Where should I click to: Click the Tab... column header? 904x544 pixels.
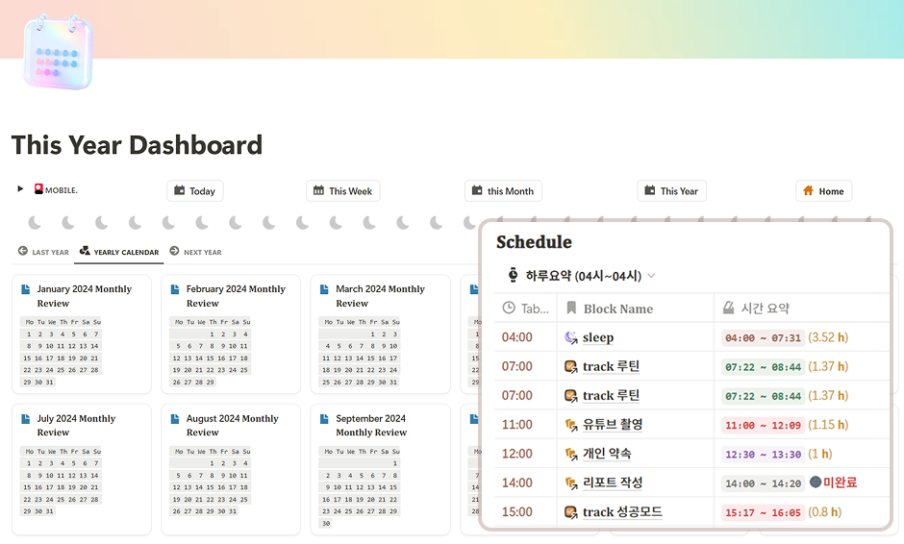[x=525, y=309]
